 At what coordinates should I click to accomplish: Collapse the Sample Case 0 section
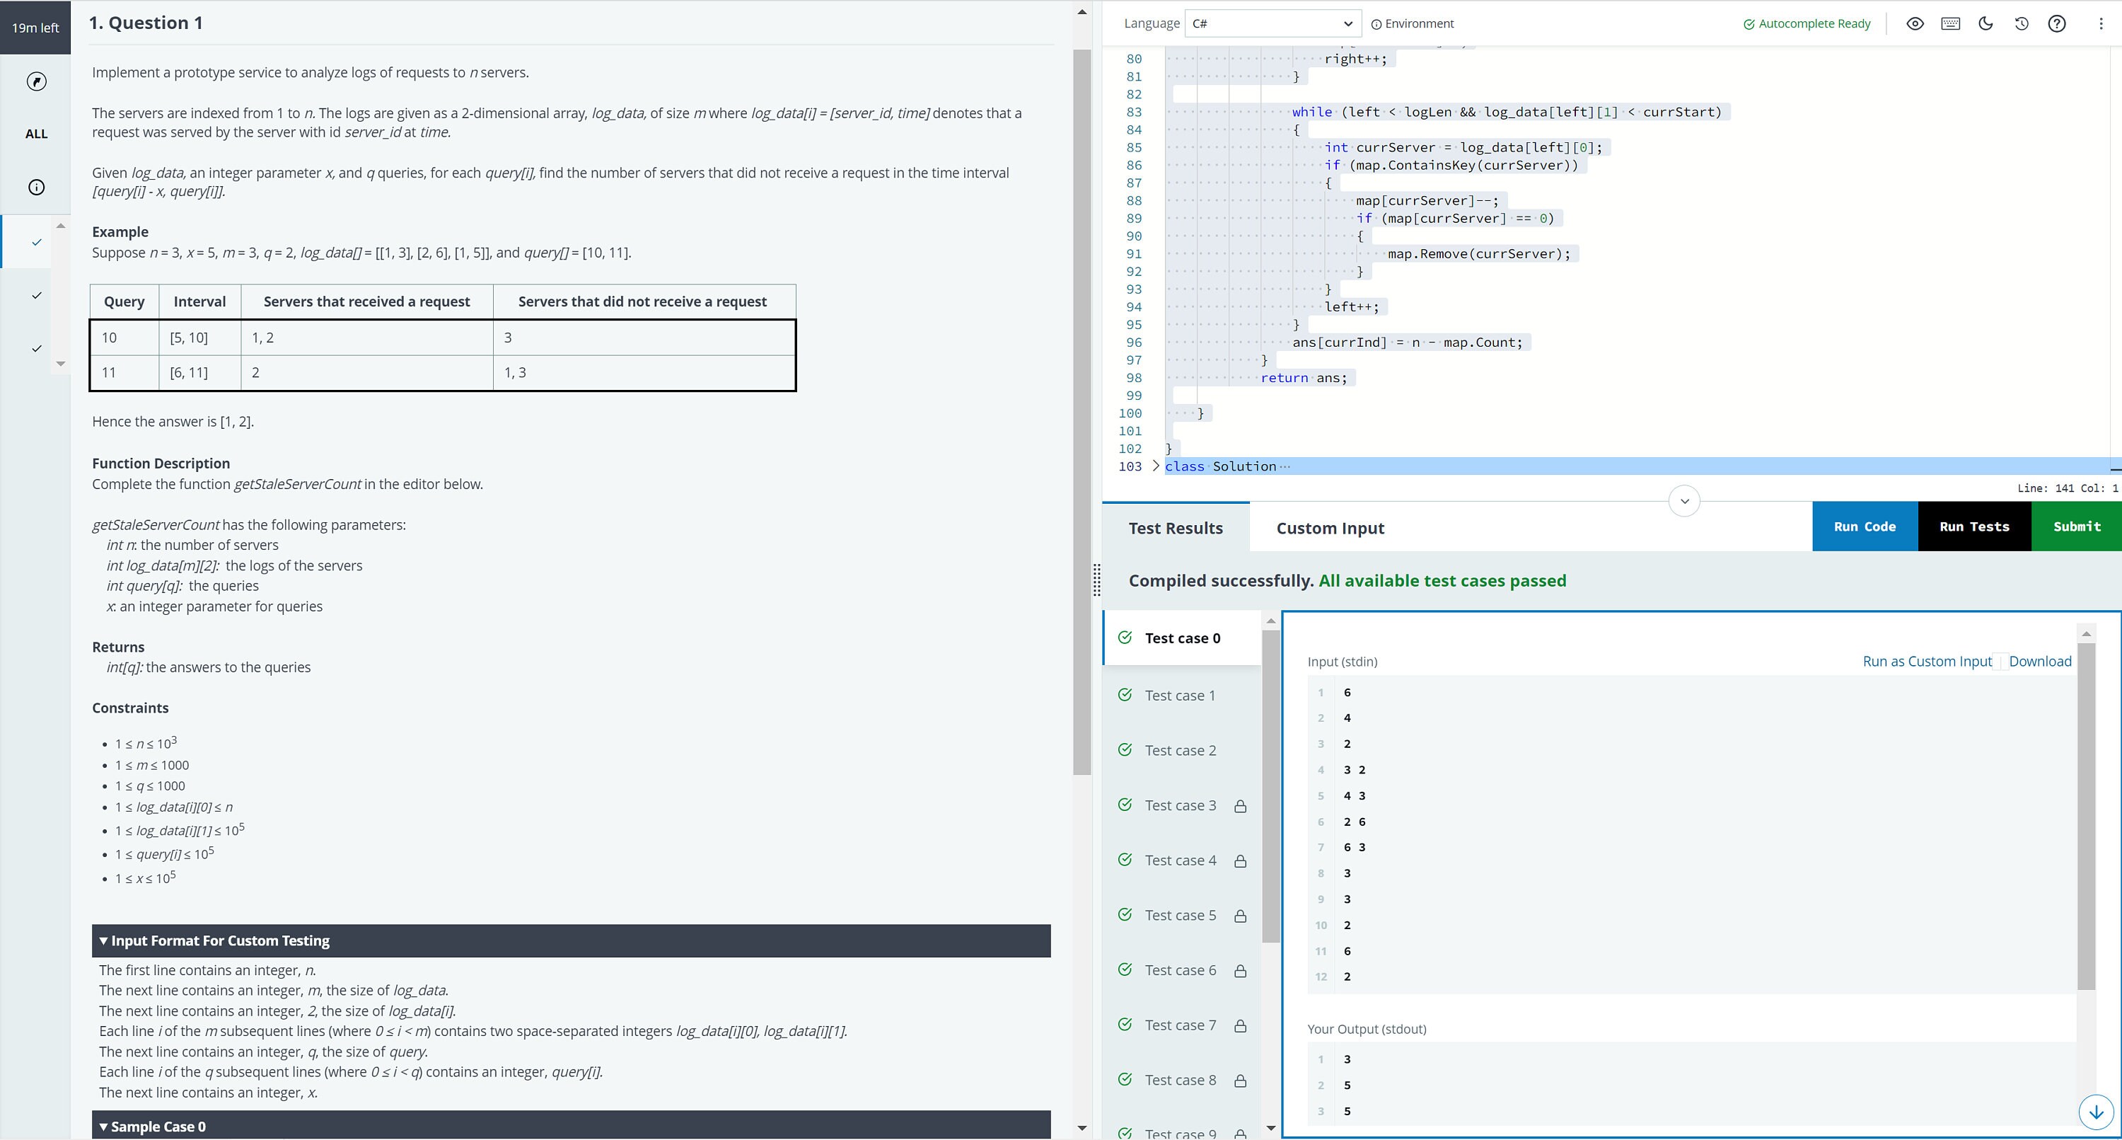[571, 1125]
